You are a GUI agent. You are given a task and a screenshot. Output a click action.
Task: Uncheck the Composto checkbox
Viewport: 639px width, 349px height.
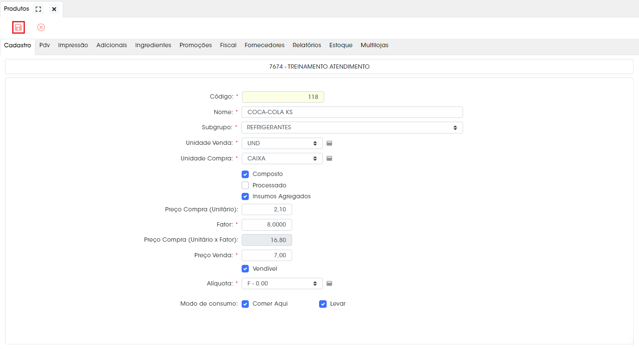point(245,174)
